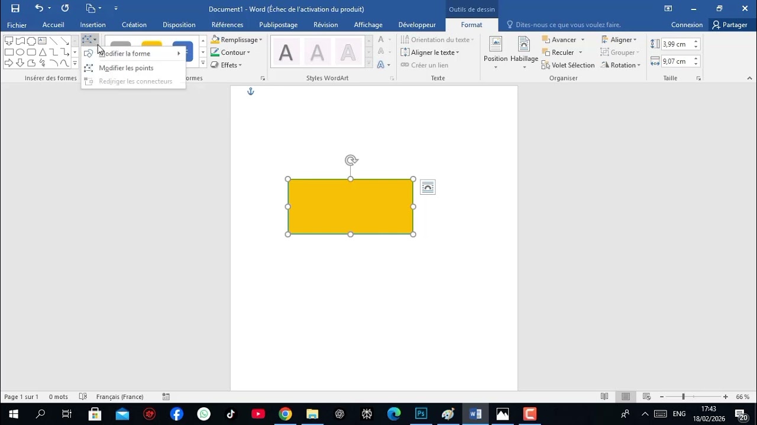Open the Aligner le texte dropdown

click(x=430, y=53)
